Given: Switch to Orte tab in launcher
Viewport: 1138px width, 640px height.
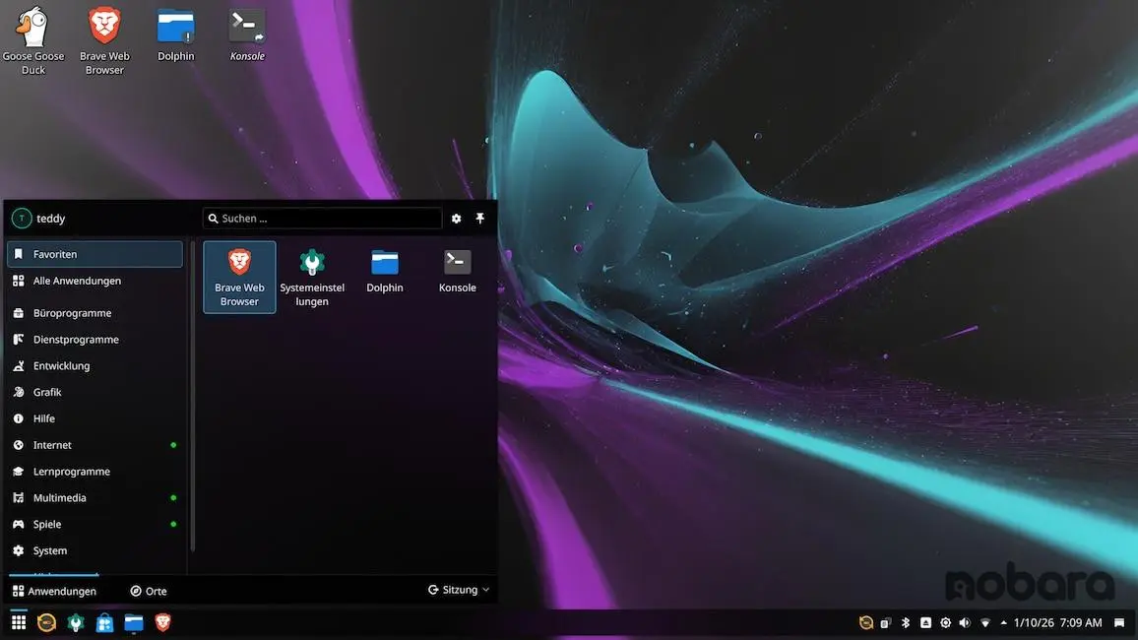Looking at the screenshot, I should [x=148, y=591].
